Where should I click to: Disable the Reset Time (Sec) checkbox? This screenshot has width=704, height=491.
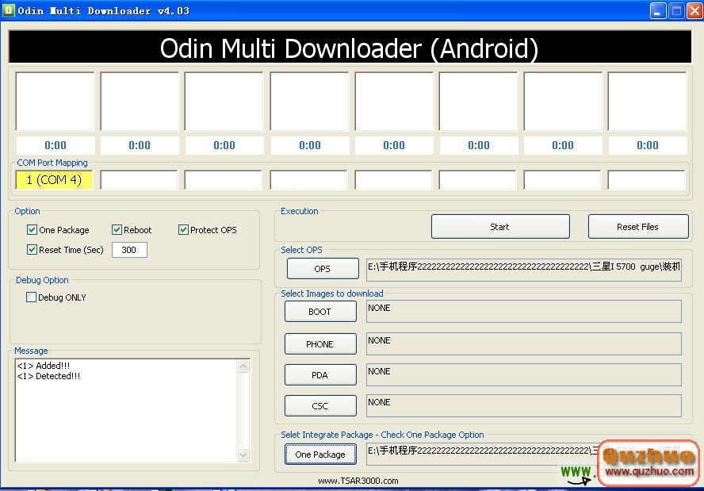click(x=32, y=249)
